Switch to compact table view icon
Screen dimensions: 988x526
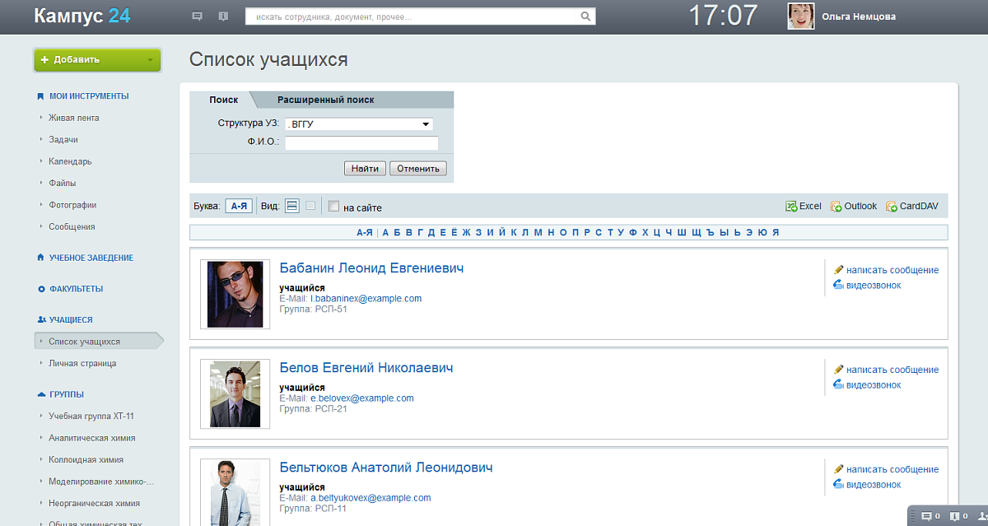pyautogui.click(x=310, y=207)
